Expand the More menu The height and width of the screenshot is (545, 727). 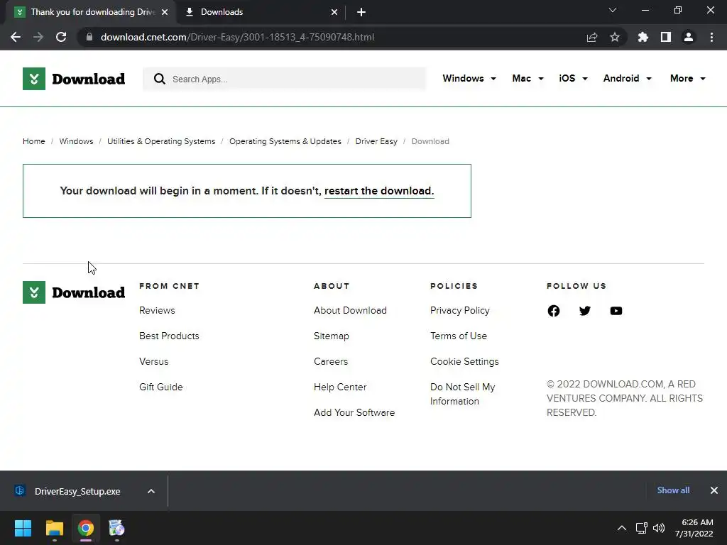point(687,78)
